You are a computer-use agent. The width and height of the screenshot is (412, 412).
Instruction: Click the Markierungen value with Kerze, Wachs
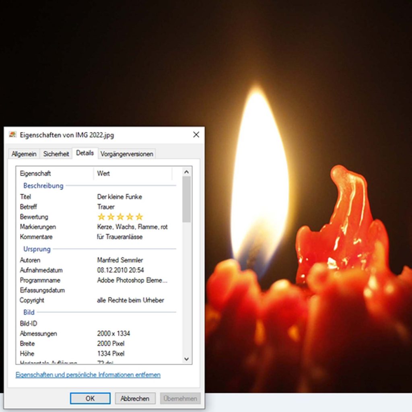pyautogui.click(x=132, y=227)
